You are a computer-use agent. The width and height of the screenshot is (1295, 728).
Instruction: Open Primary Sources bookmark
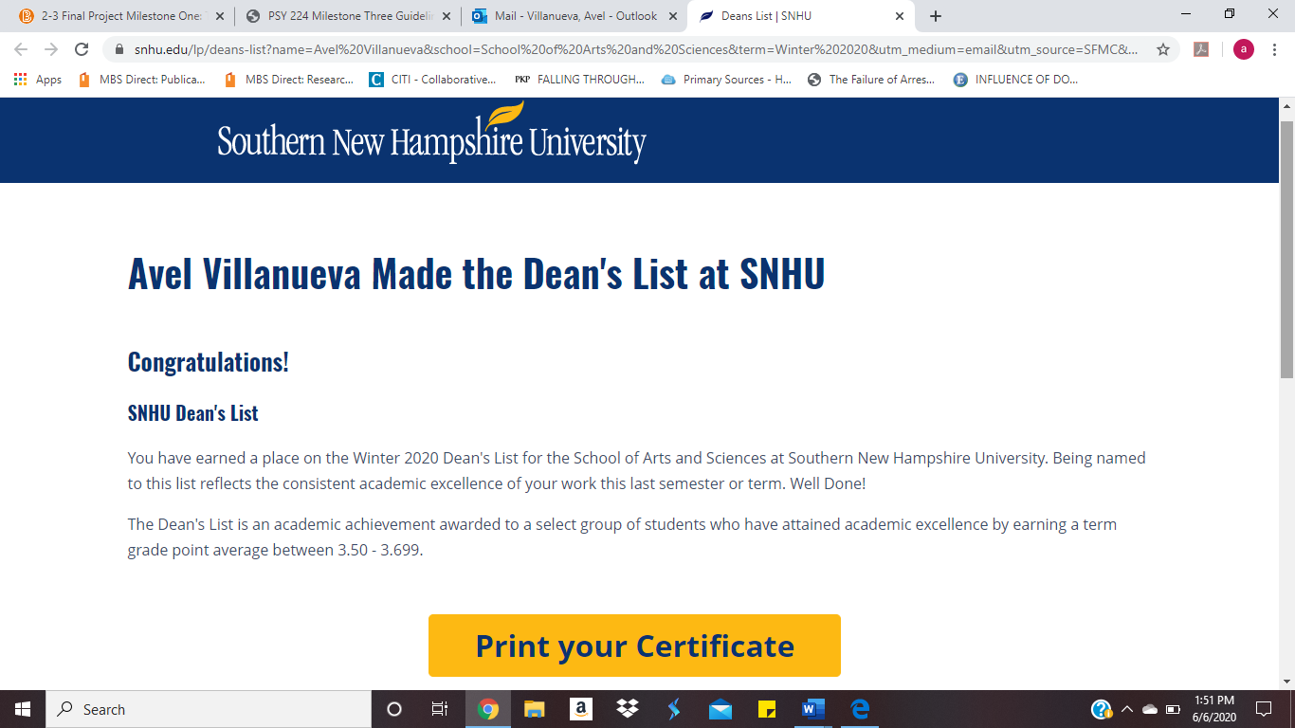coord(726,80)
